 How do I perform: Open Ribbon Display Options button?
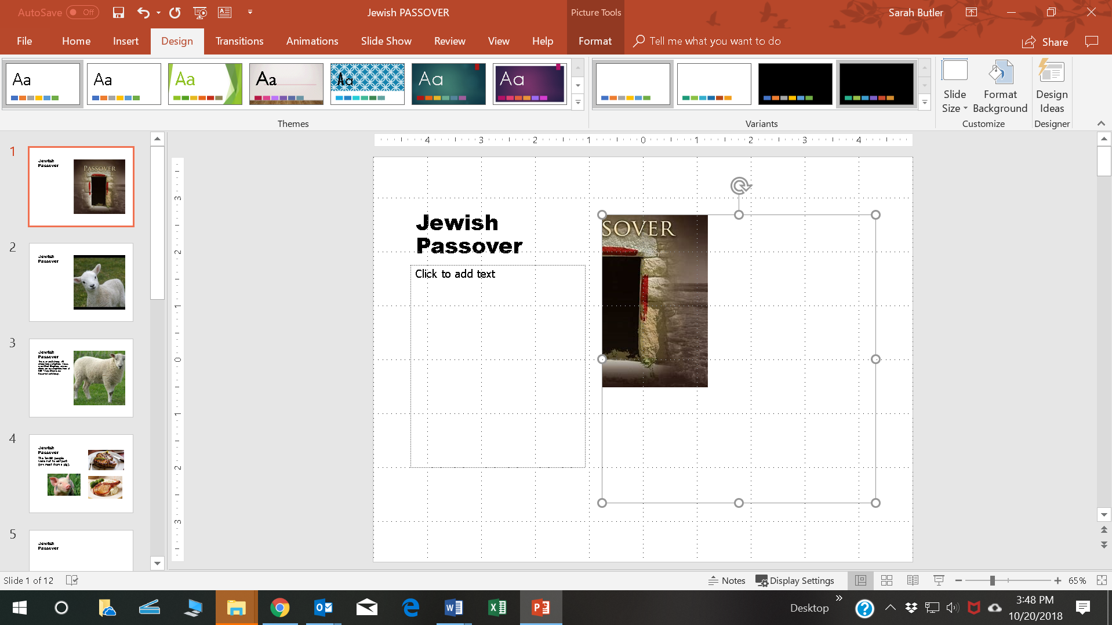(971, 12)
